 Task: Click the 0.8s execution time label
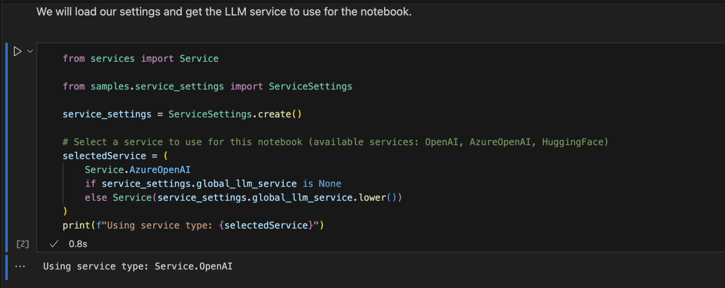(78, 244)
